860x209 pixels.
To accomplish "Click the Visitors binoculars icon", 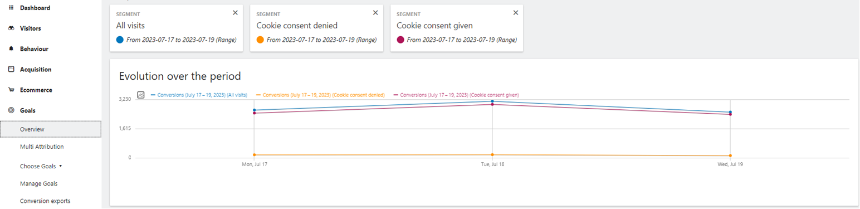I will click(x=11, y=28).
